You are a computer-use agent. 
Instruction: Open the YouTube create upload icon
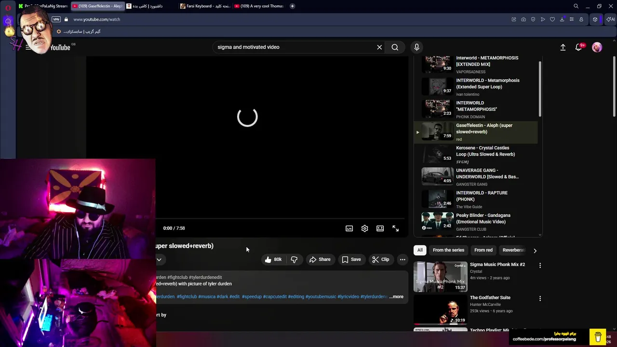[x=563, y=47]
